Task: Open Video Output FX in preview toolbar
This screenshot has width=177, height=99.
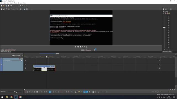Action: point(6,9)
